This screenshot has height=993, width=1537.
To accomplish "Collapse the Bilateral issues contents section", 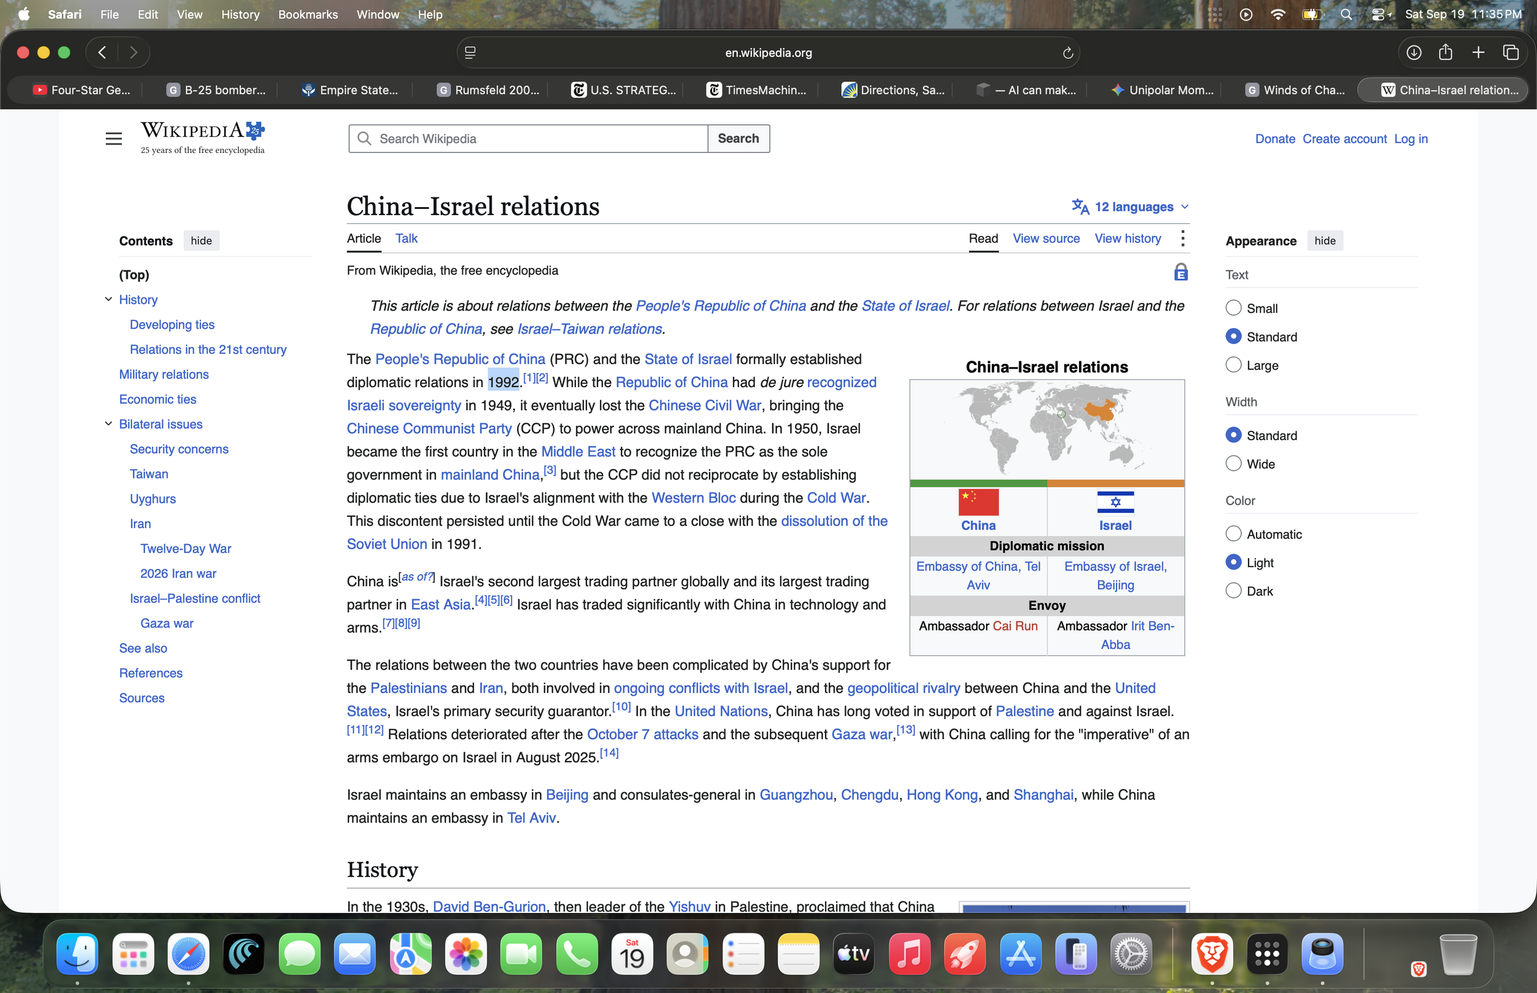I will (108, 423).
